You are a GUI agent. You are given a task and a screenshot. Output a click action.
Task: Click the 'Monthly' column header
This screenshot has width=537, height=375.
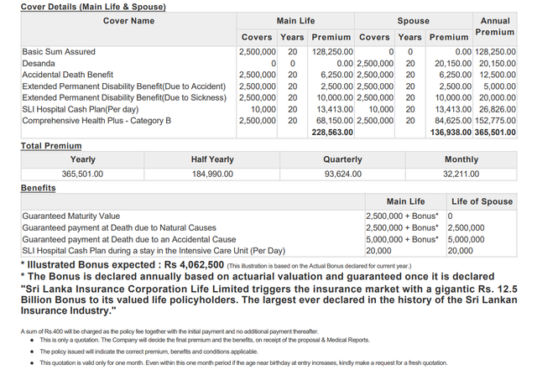(x=461, y=159)
